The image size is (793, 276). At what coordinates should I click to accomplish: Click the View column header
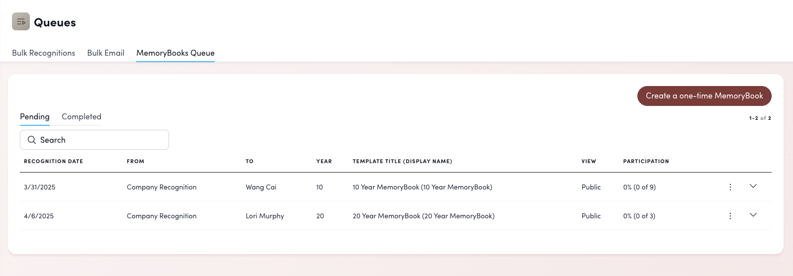589,162
